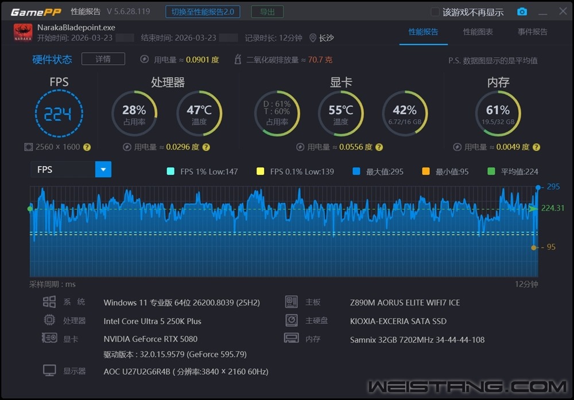Toggle the FPS 0.1% Low legend series
The image size is (574, 400).
tap(260, 171)
